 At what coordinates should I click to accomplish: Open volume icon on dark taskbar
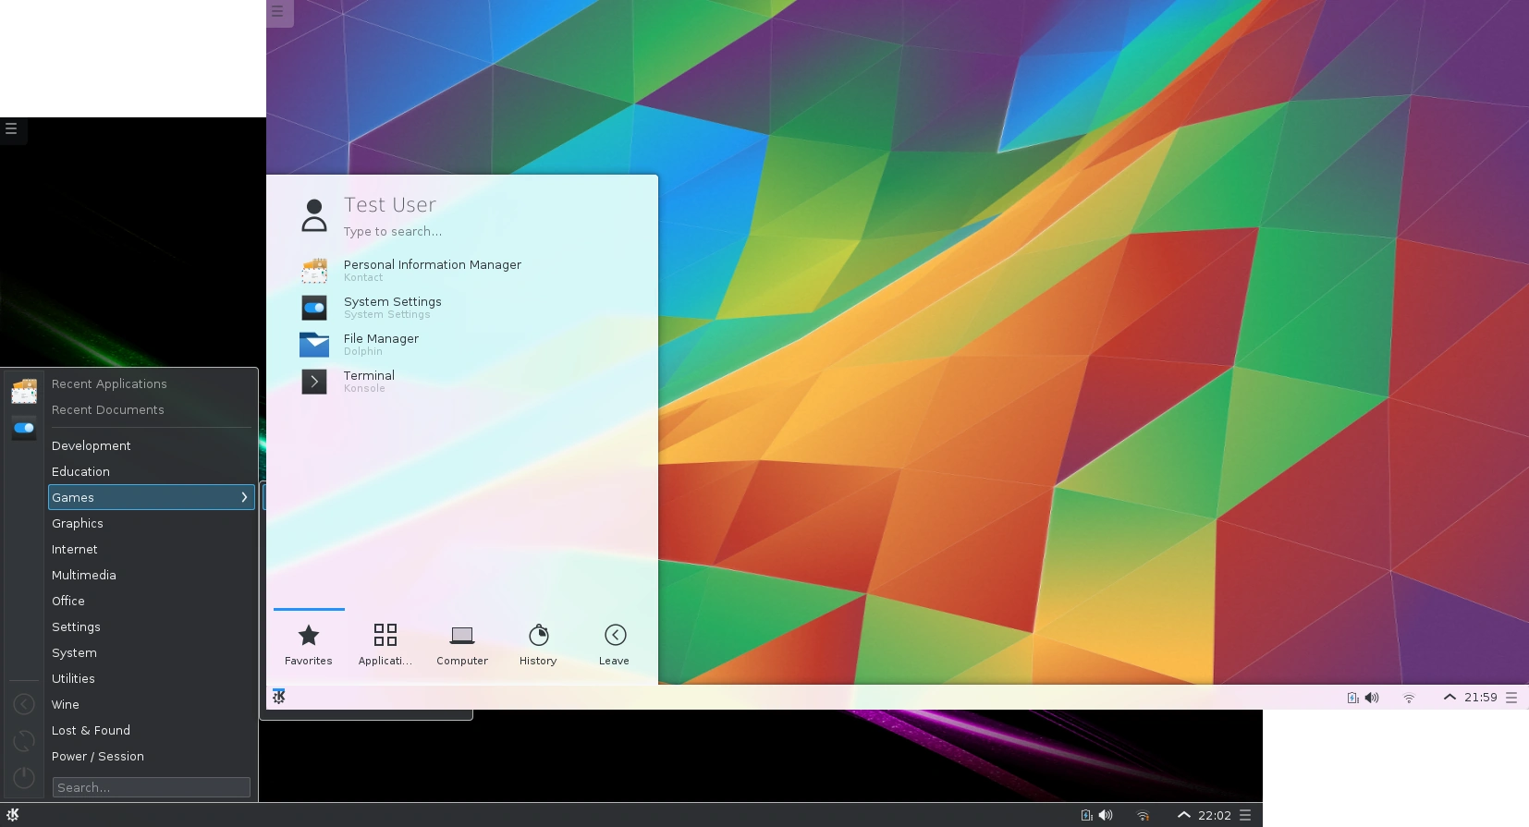(x=1106, y=815)
